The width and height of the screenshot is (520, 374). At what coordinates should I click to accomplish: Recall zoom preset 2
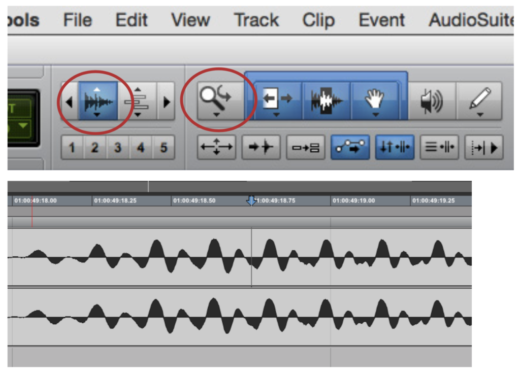click(95, 147)
